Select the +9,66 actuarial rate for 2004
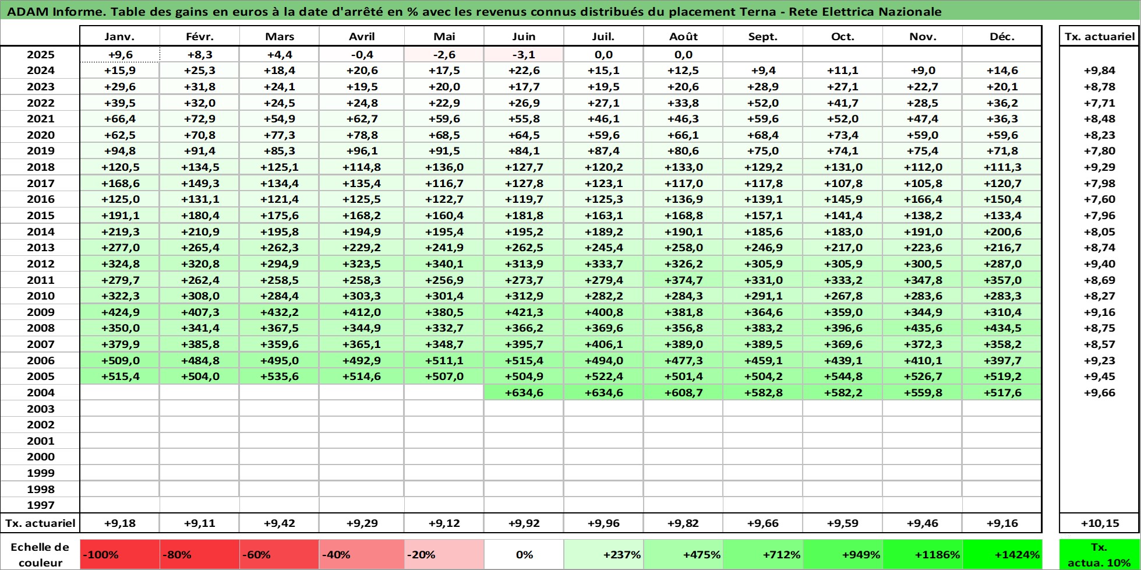1141x570 pixels. coord(1100,393)
